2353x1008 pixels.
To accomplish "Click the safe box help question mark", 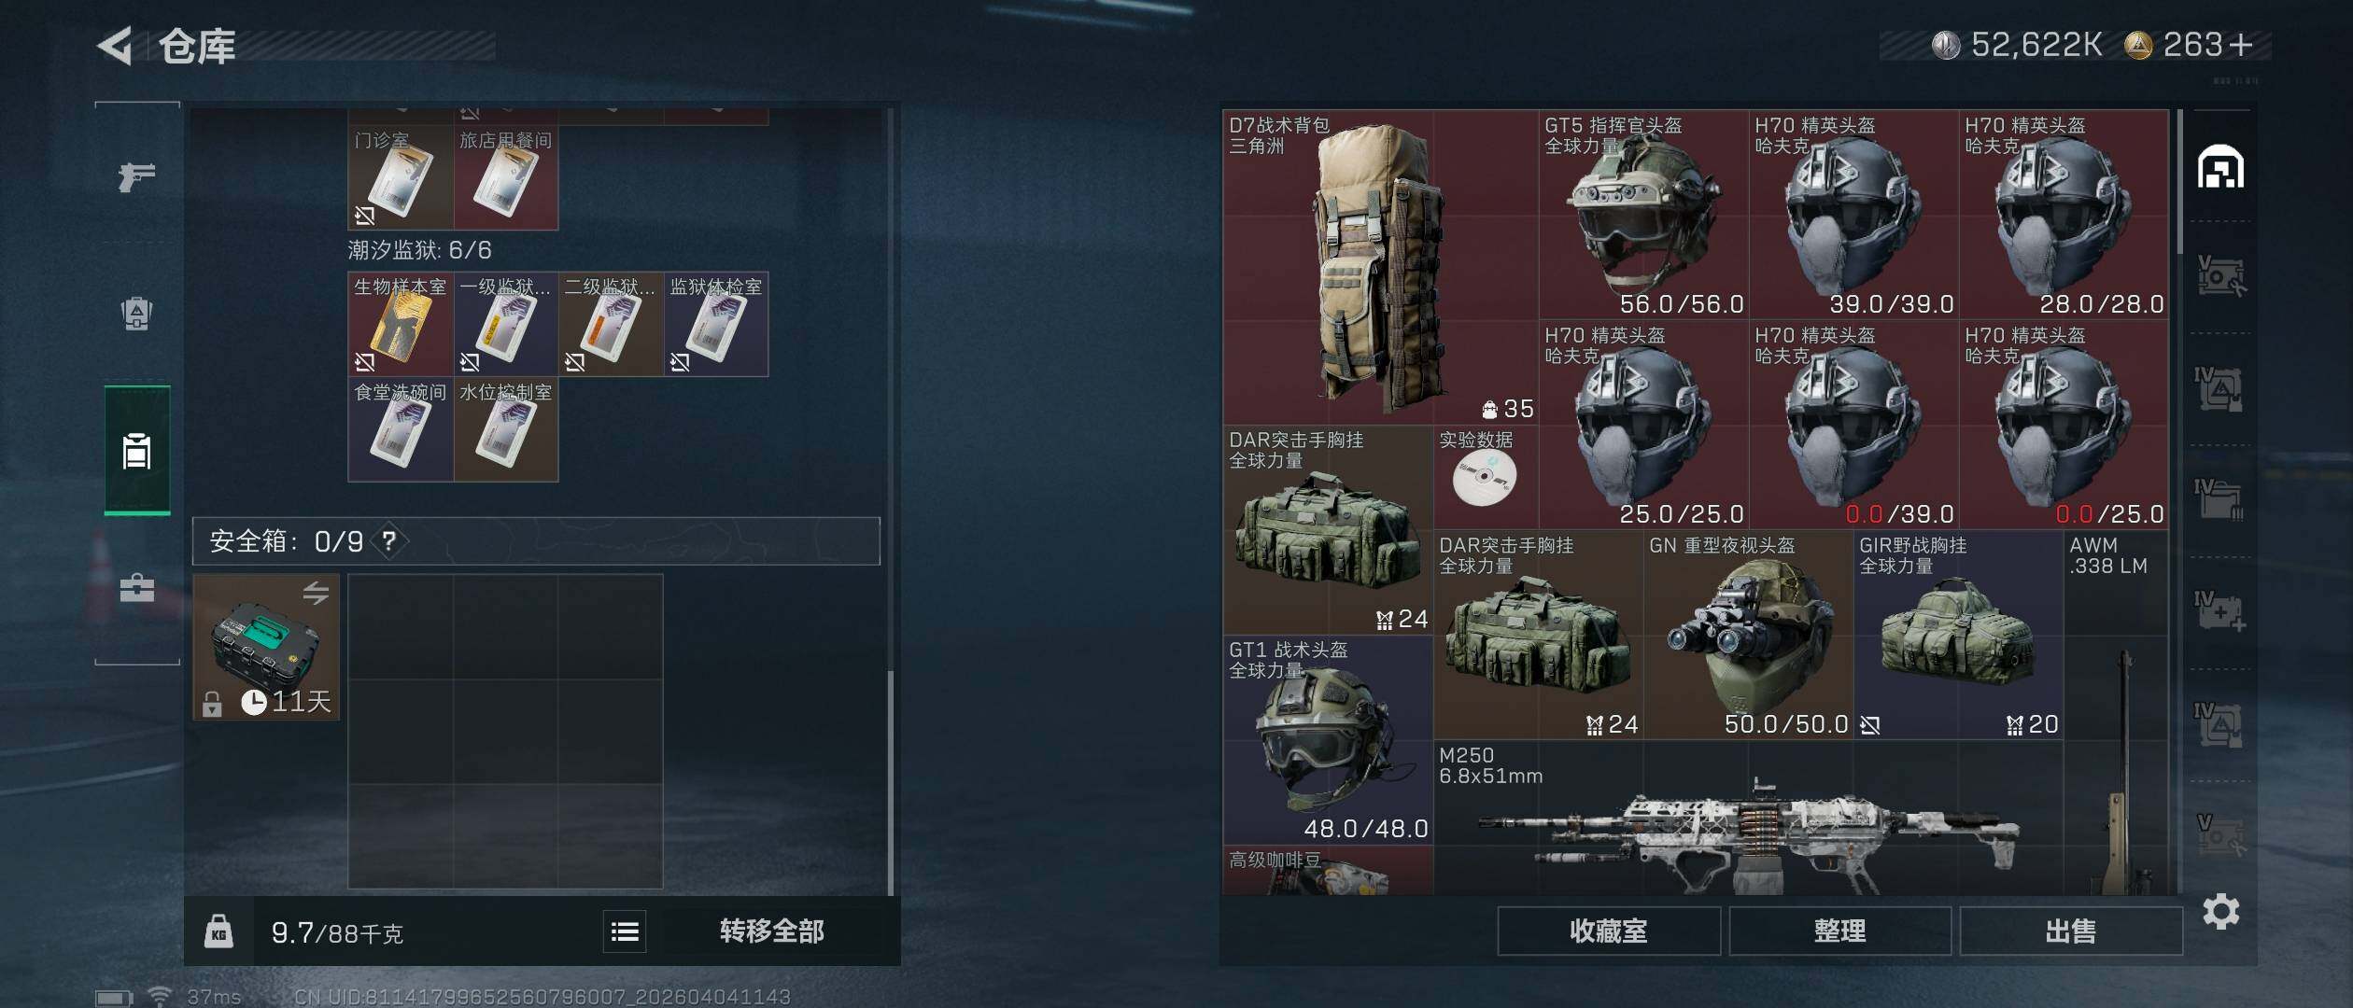I will [389, 541].
